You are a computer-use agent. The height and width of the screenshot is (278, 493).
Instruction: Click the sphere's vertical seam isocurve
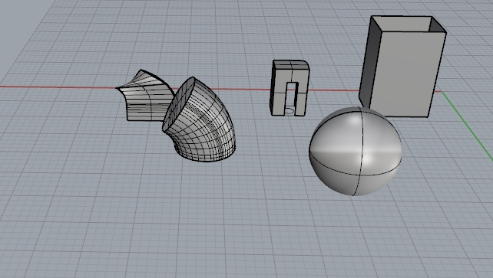pyautogui.click(x=360, y=150)
